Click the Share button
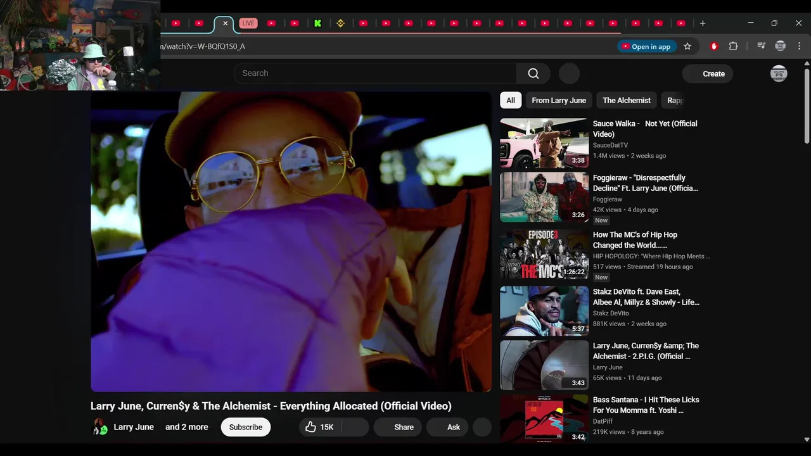This screenshot has width=811, height=456. tap(398, 427)
